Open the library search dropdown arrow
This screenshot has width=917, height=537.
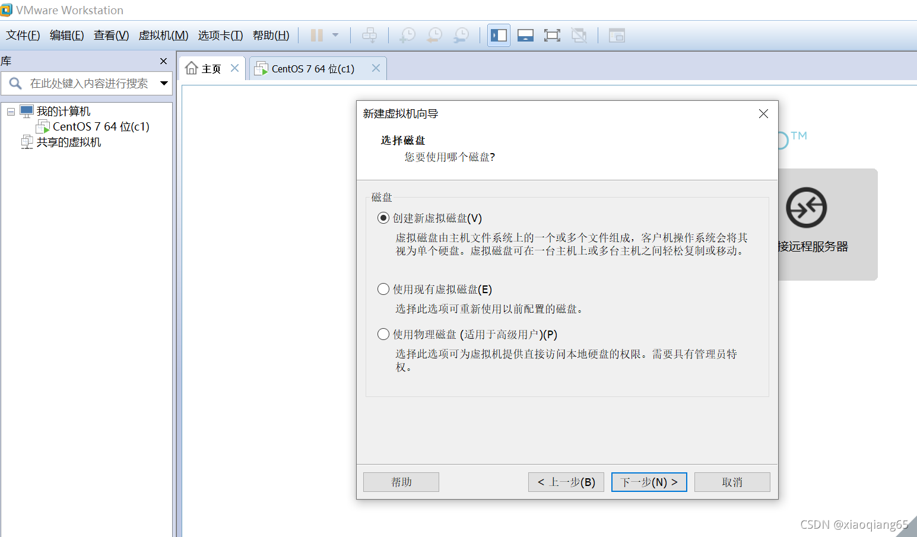point(164,84)
